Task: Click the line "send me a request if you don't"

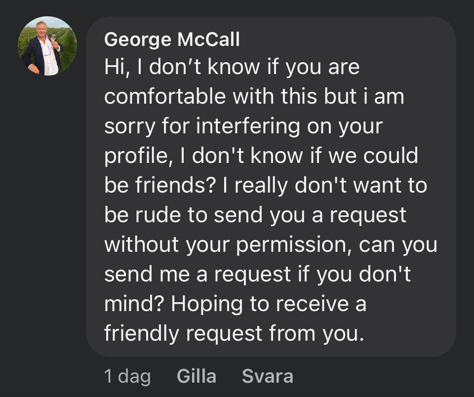Action: (257, 274)
